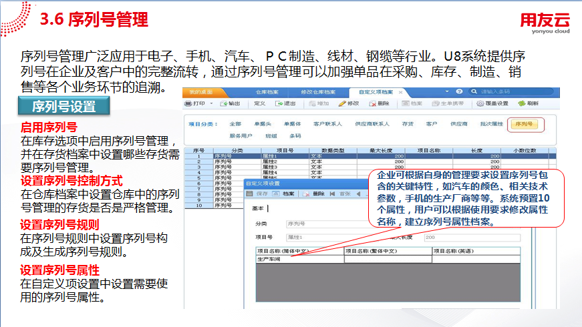Click 档案 button in 自定义项设置 dialog
582x327 pixels.
pyautogui.click(x=284, y=194)
